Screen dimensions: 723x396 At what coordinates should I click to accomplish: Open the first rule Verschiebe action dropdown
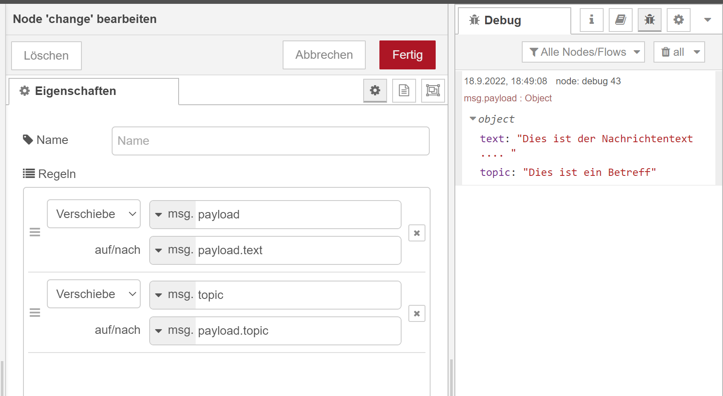[x=94, y=214]
